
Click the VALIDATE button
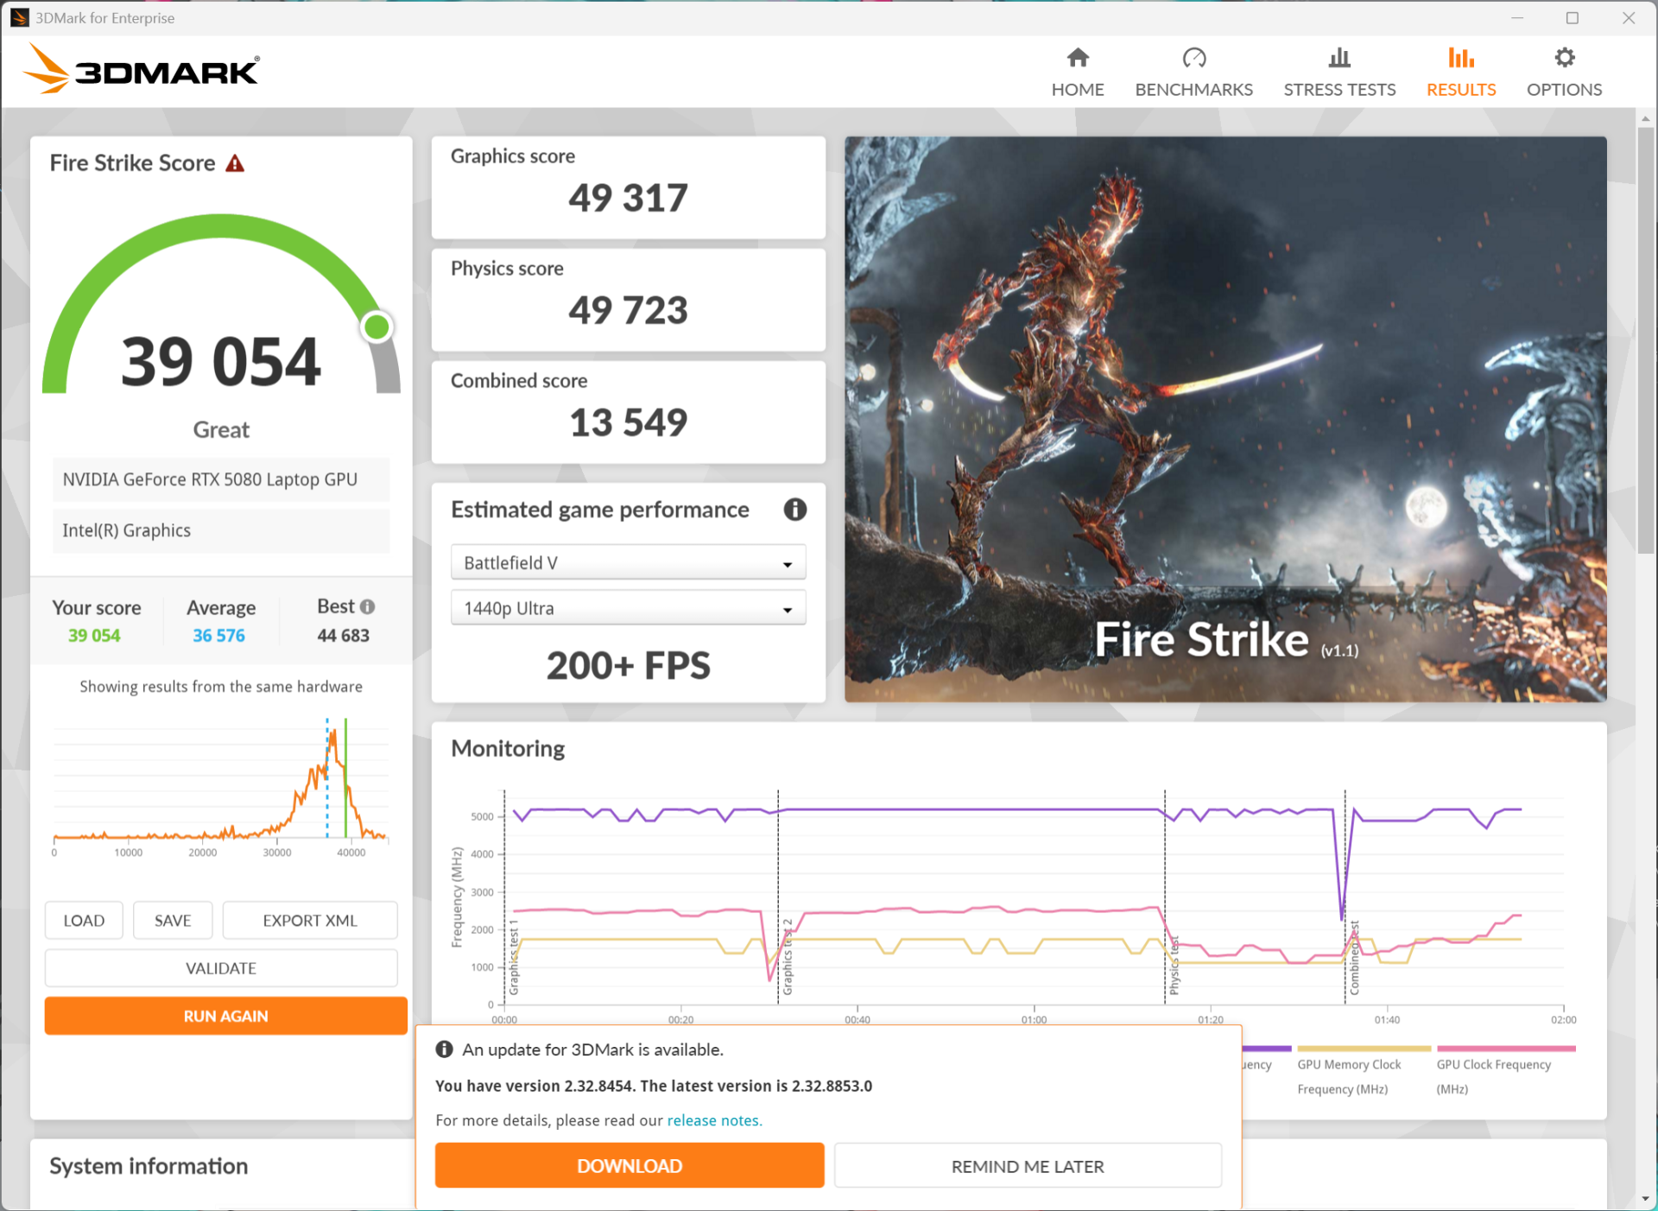220,967
